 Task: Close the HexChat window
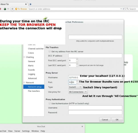pos(82,127)
